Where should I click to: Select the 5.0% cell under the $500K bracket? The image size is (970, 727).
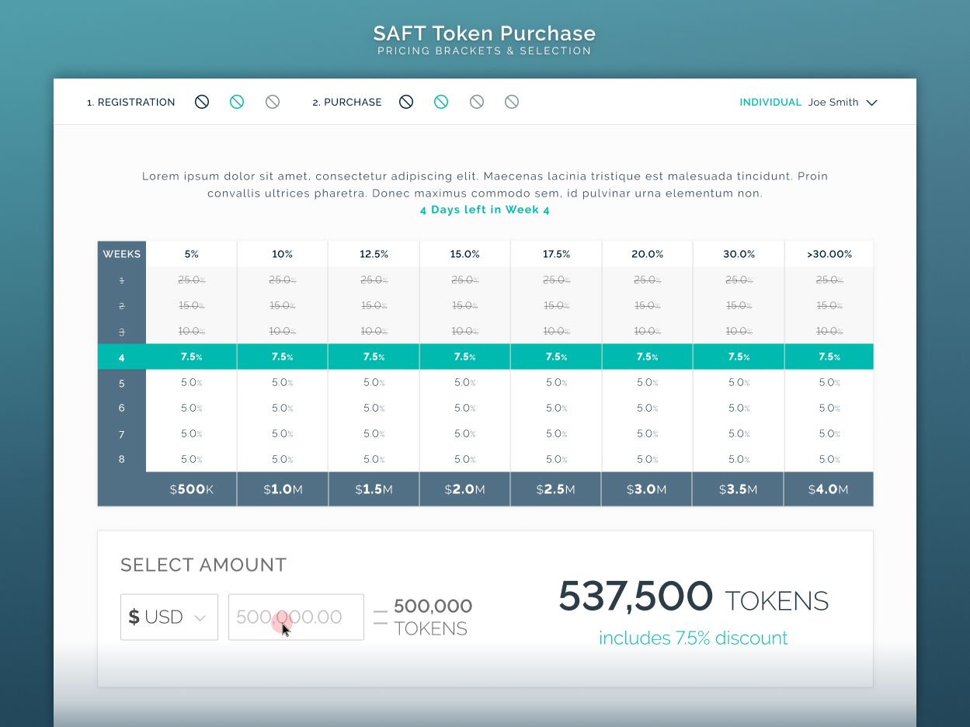(191, 382)
